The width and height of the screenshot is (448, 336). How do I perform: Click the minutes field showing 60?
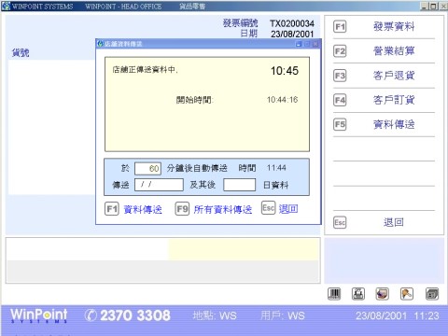147,168
